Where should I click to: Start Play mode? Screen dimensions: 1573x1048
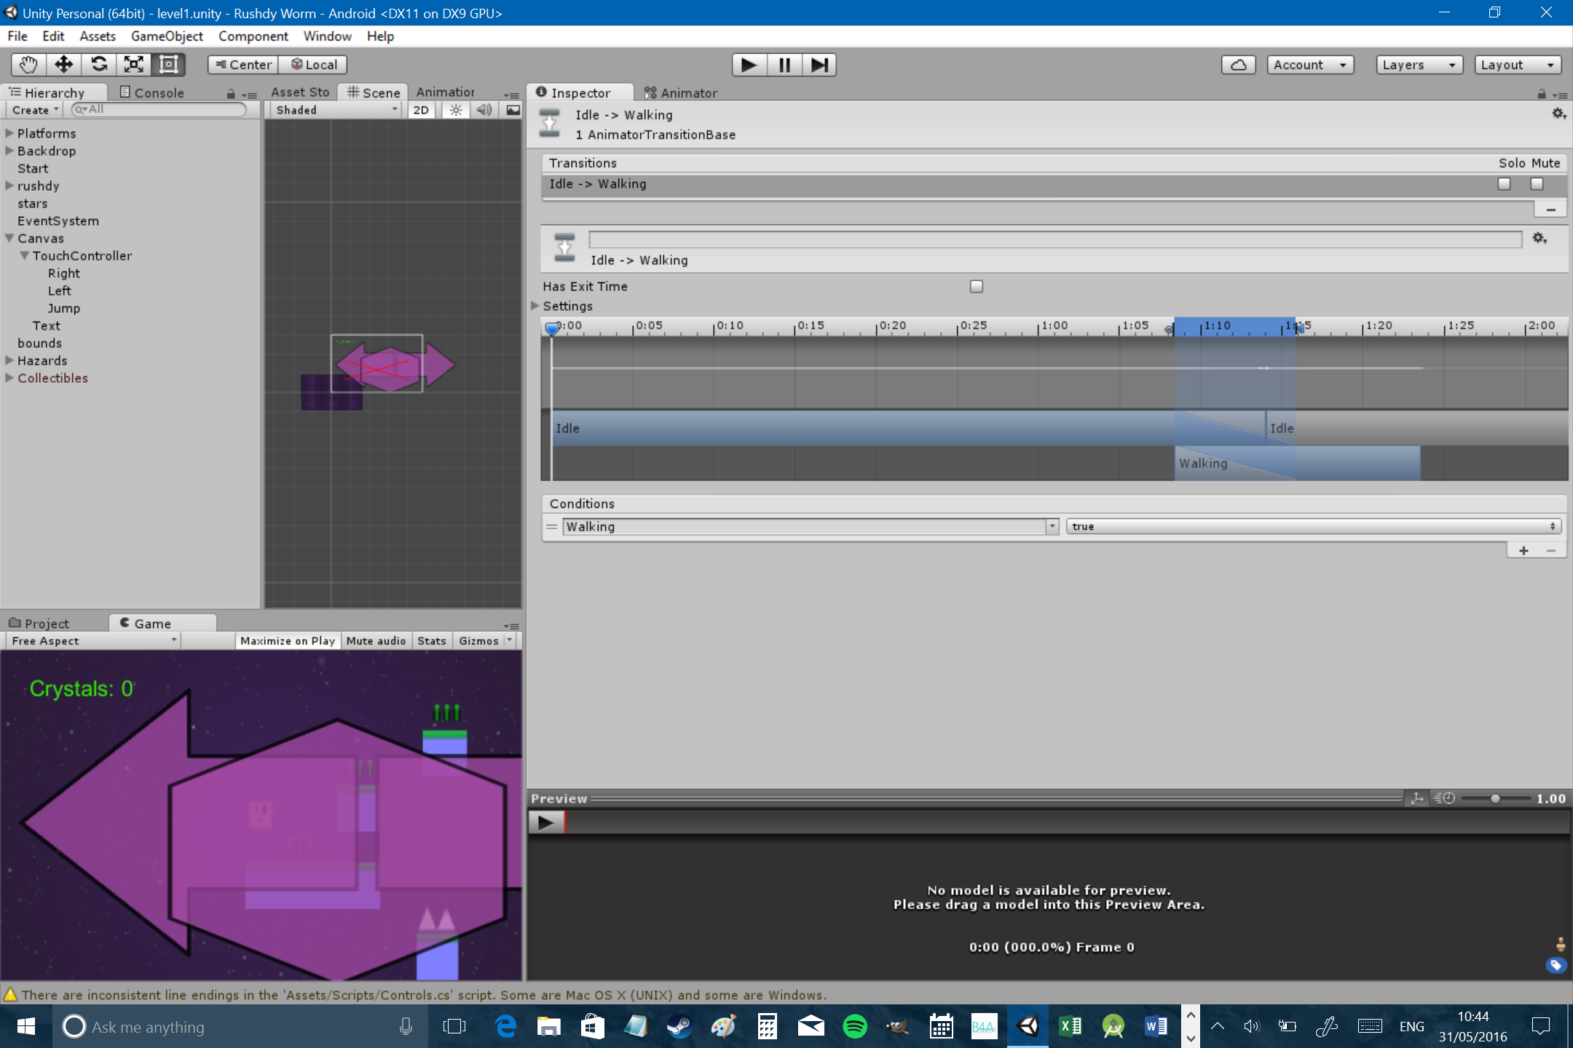(749, 65)
